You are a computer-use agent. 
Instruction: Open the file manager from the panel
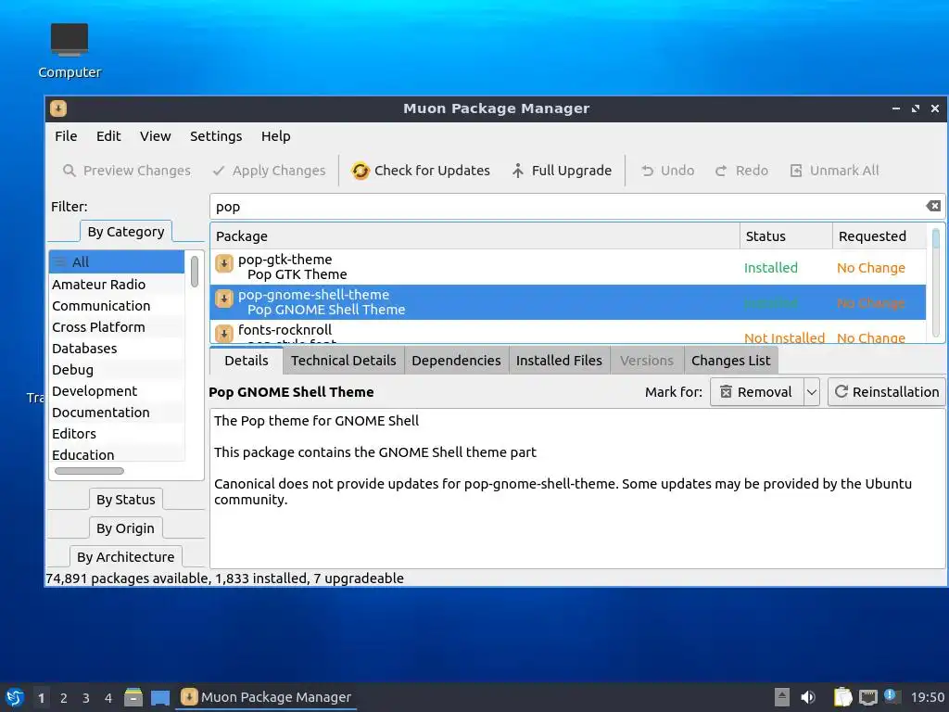pos(133,697)
